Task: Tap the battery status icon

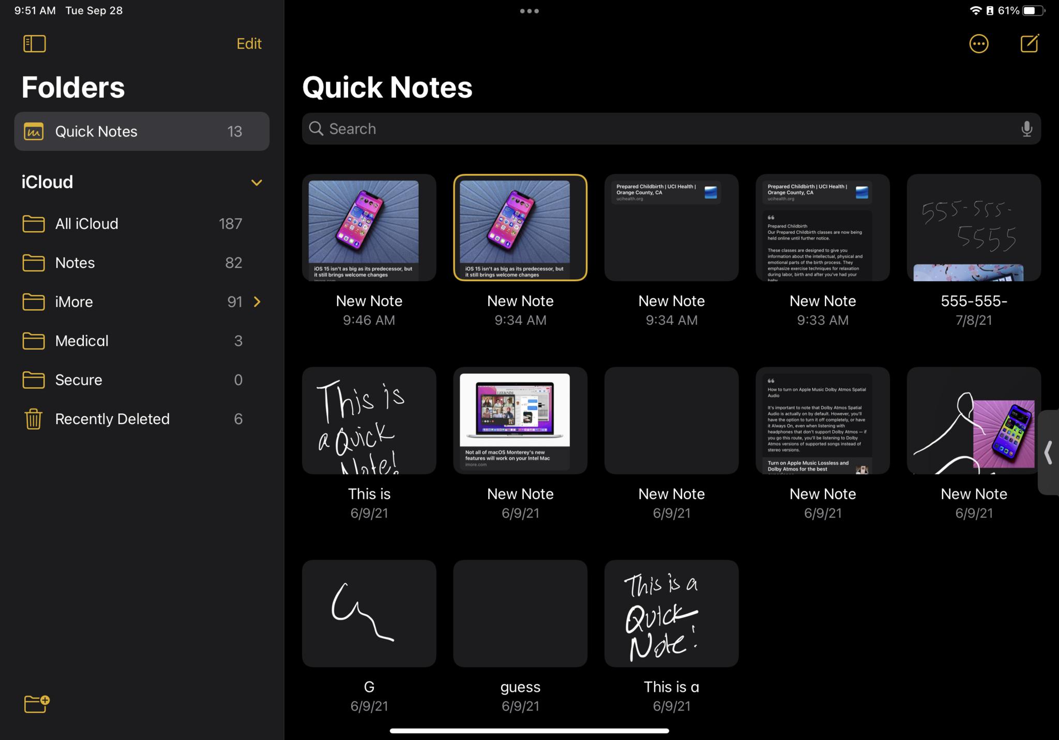Action: pyautogui.click(x=1033, y=11)
